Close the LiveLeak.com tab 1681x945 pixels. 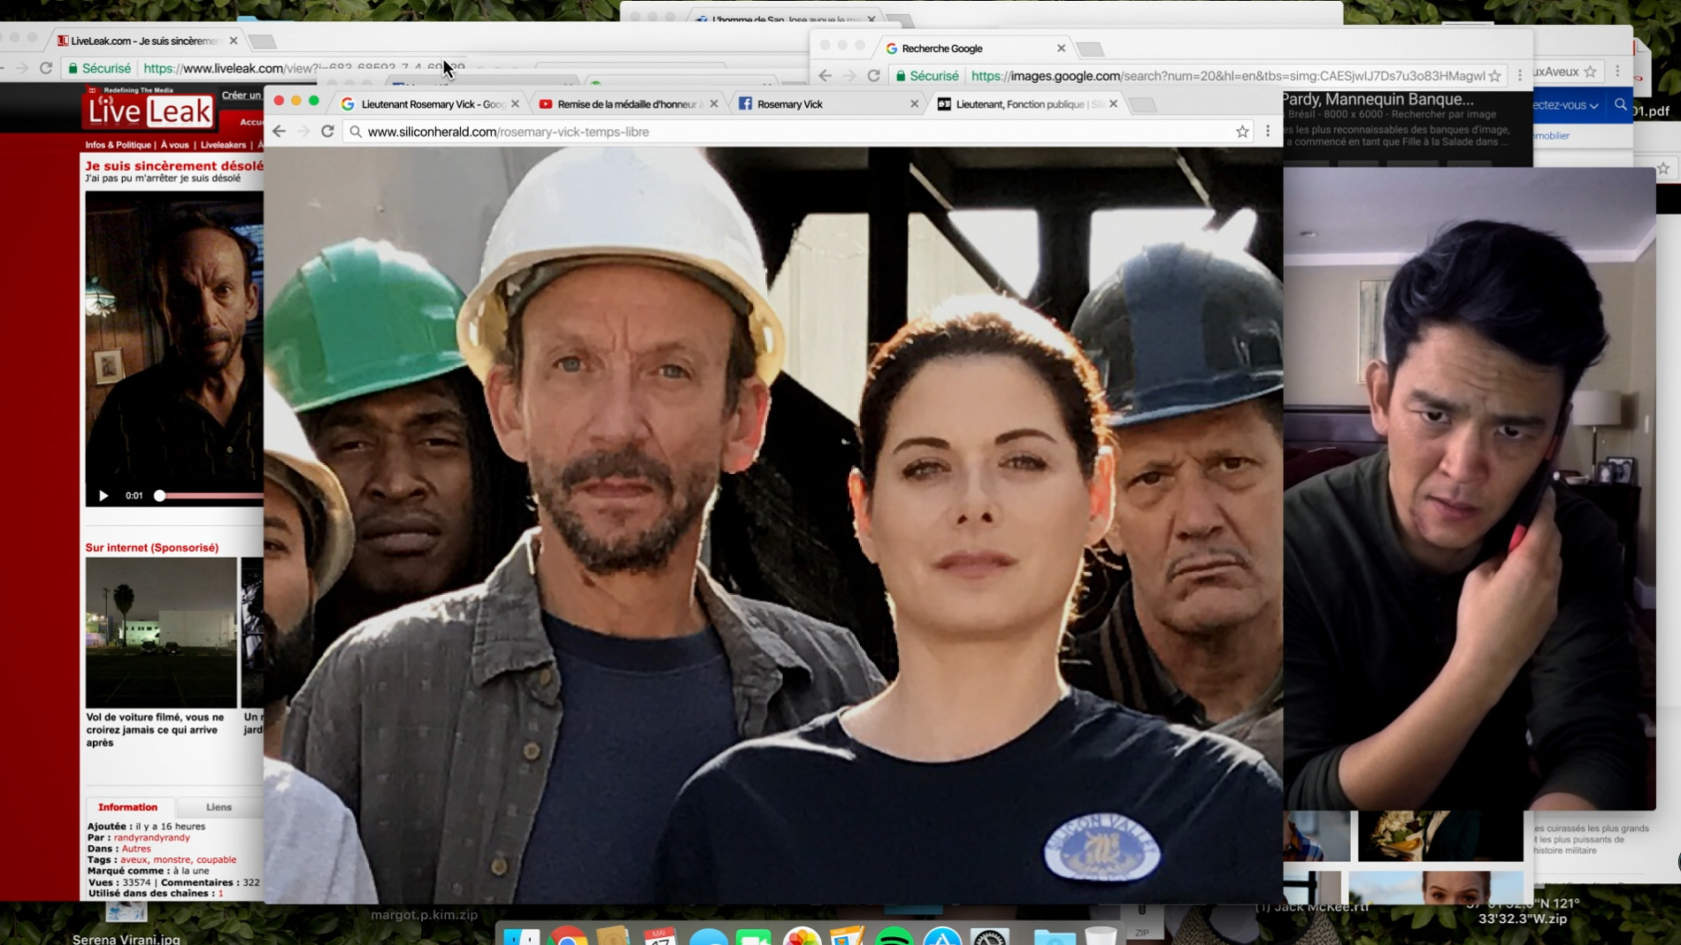pyautogui.click(x=234, y=41)
